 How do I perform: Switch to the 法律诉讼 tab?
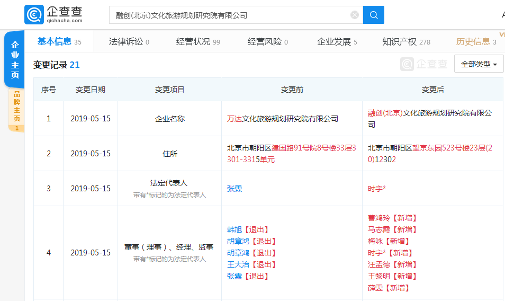pos(129,41)
